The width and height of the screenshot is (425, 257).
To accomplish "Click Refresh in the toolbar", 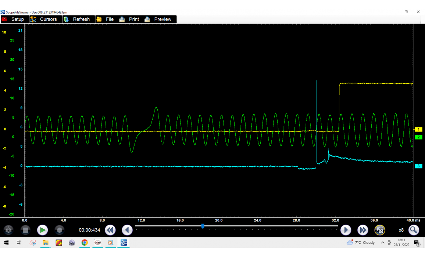I will point(77,19).
